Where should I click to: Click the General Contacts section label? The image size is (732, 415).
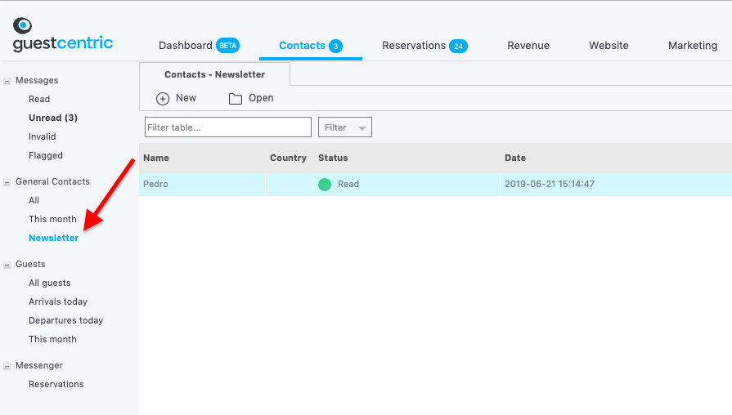click(52, 181)
